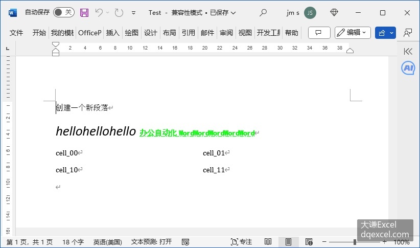Collapse the side pane with double-chevron icon
Screen dimensions: 420x248
pos(408,51)
